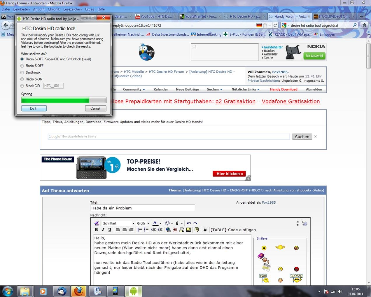This screenshot has height=297, width=371.
Task: Open the Größe font size dropdown
Action: click(143, 223)
